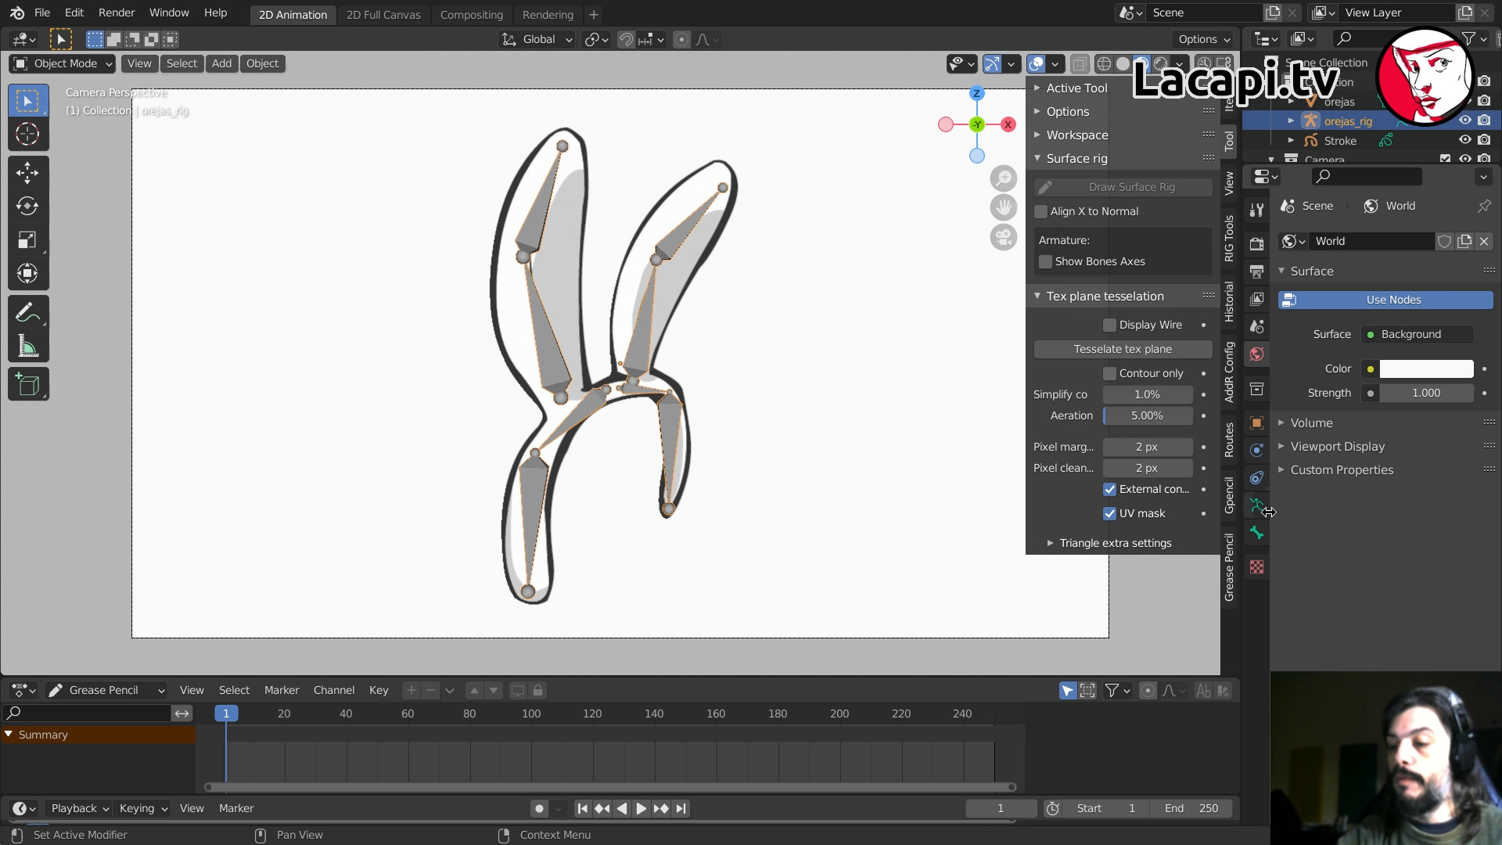Viewport: 1502px width, 845px height.
Task: Open the World properties tab icon
Action: click(x=1256, y=354)
